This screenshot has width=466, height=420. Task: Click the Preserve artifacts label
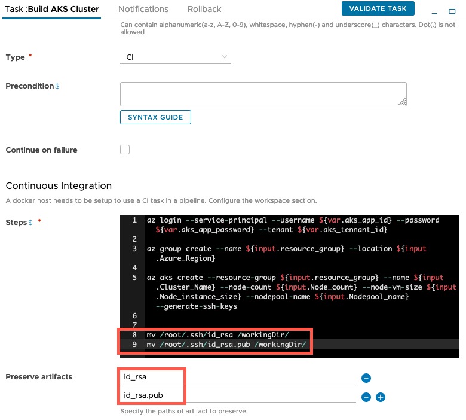pos(39,377)
